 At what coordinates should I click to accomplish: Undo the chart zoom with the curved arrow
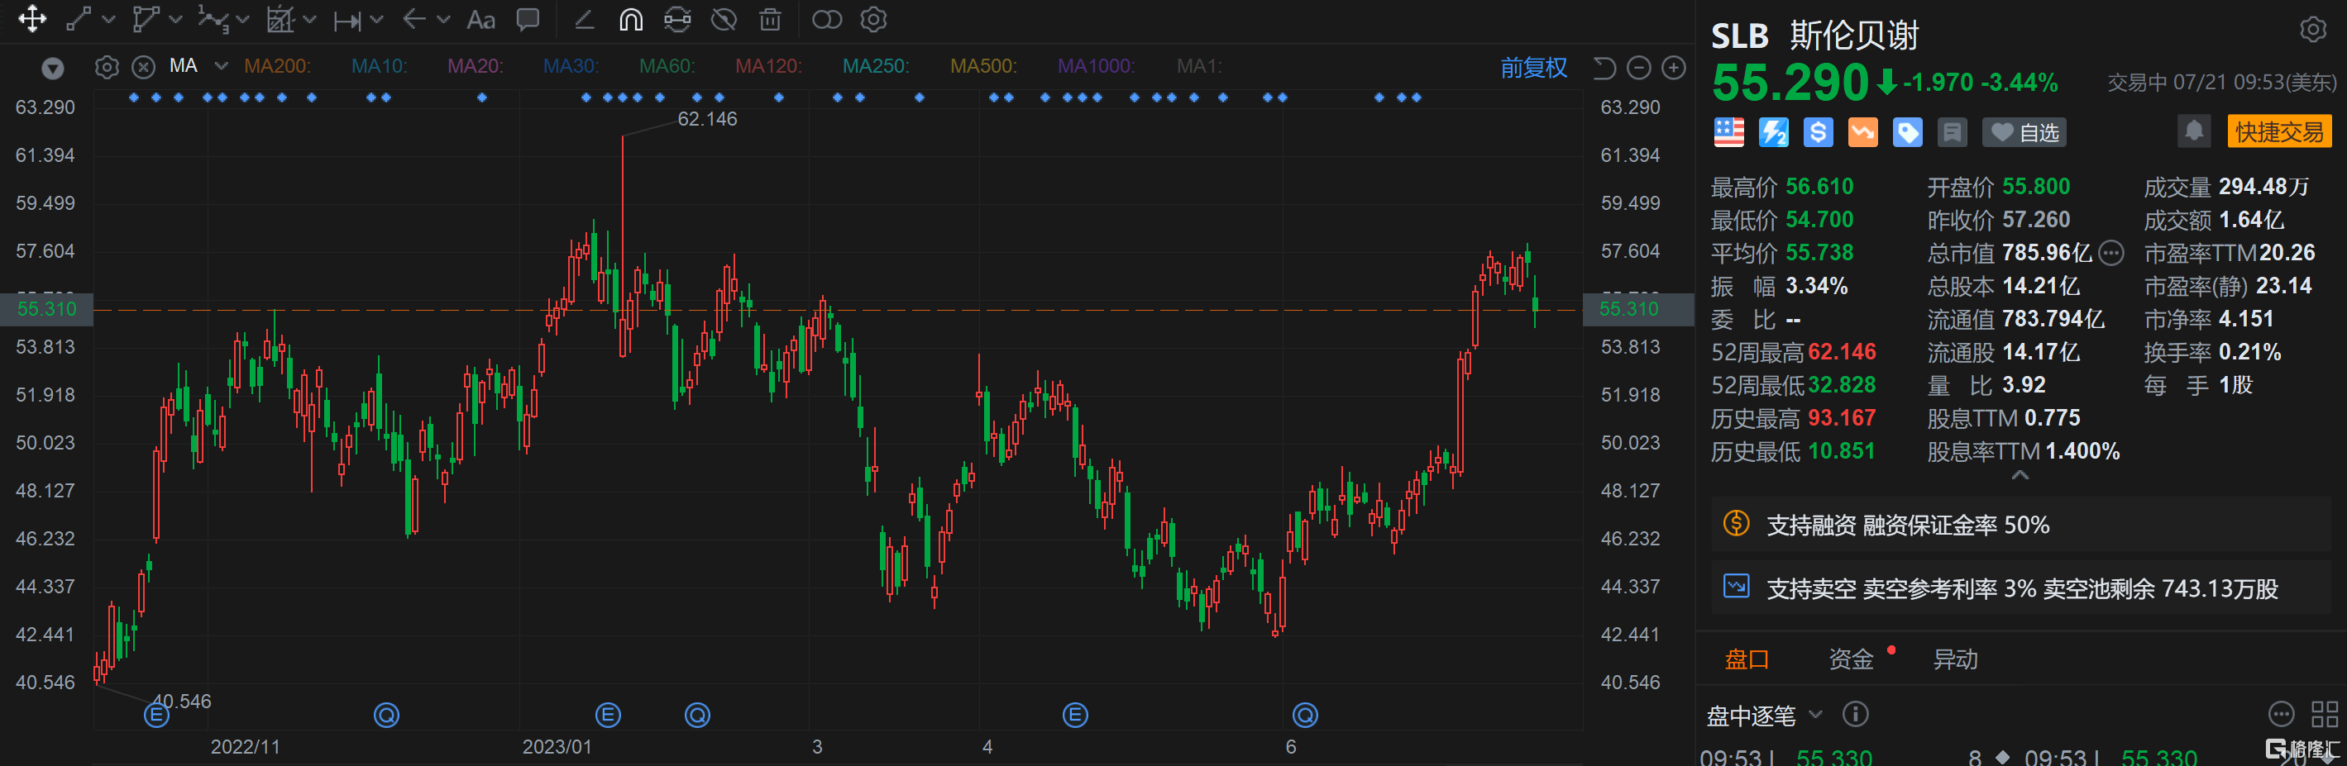point(1604,69)
